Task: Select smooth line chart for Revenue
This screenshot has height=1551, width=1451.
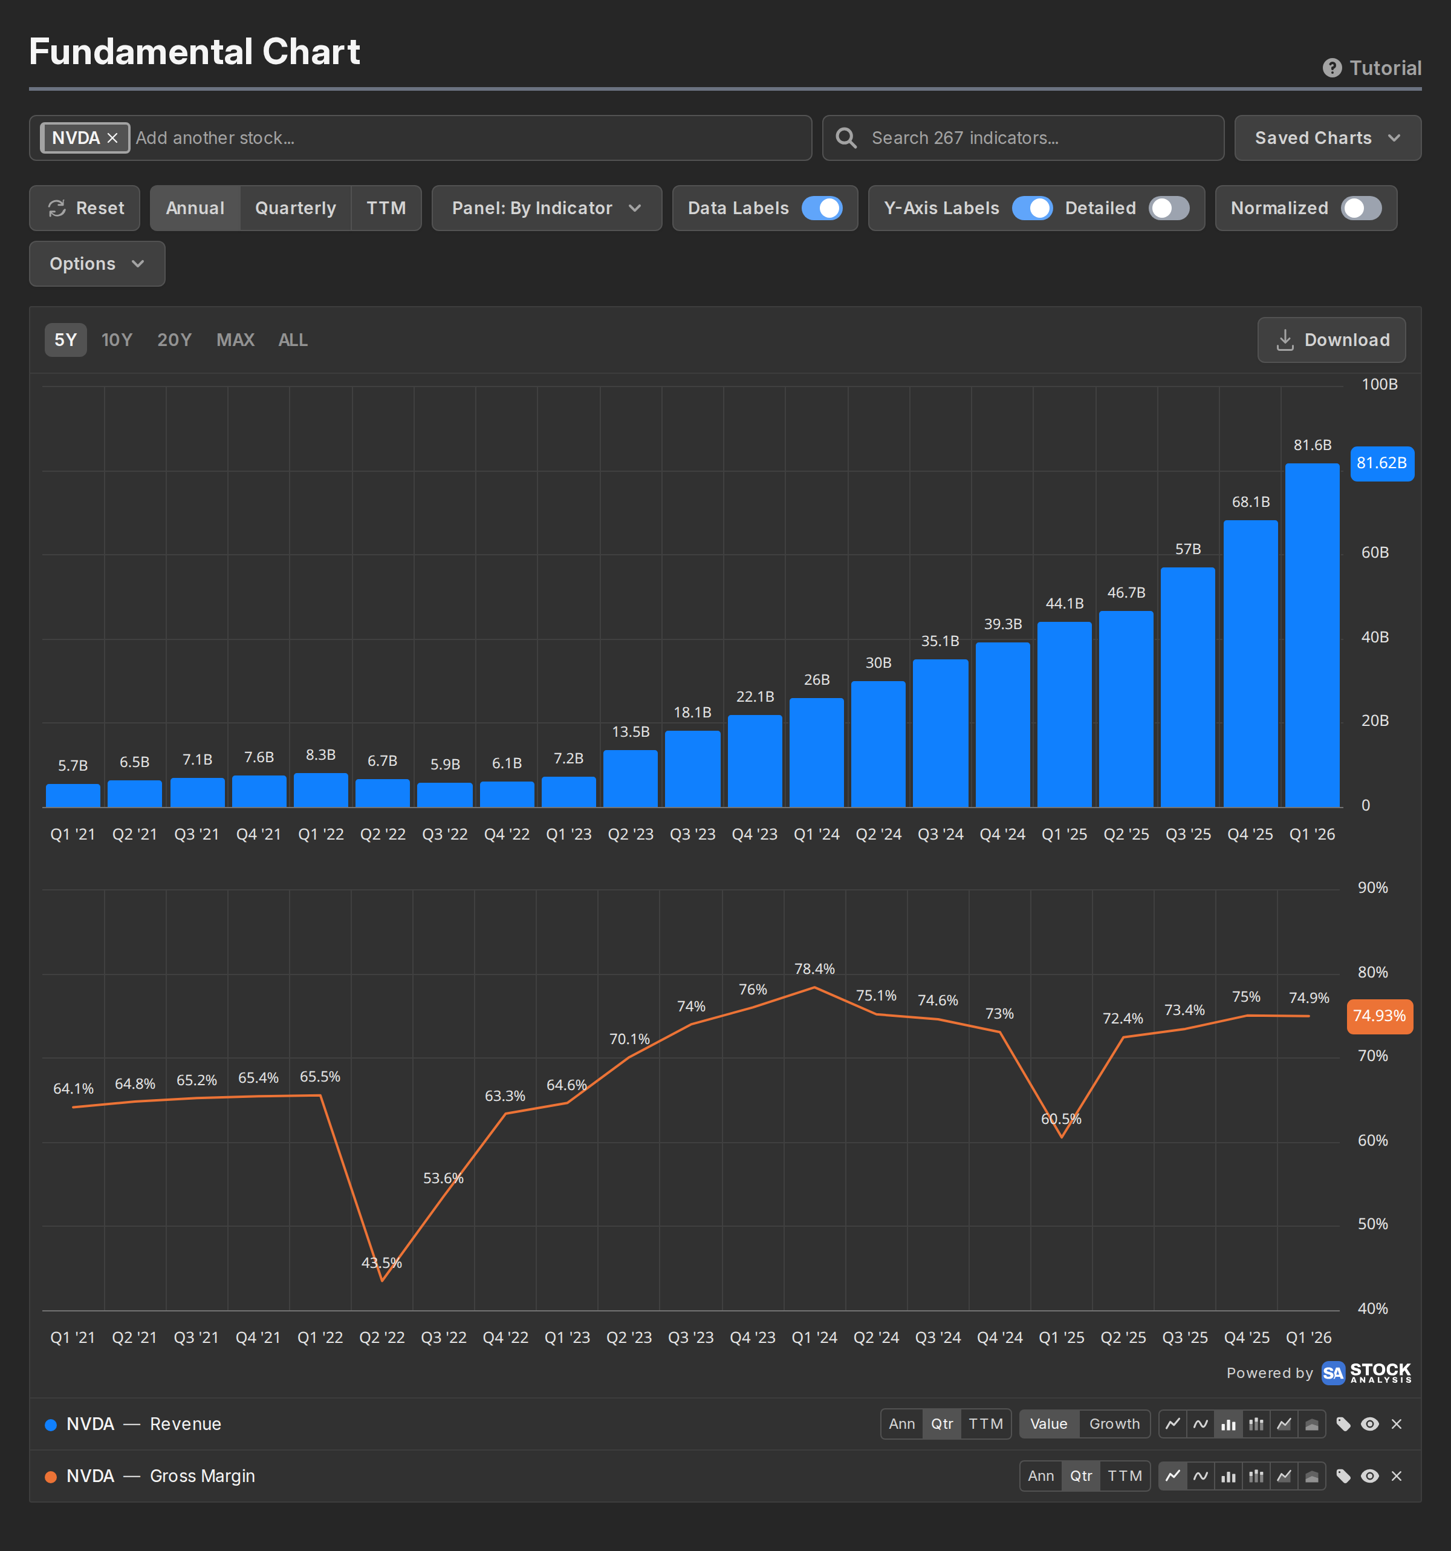Action: 1201,1424
